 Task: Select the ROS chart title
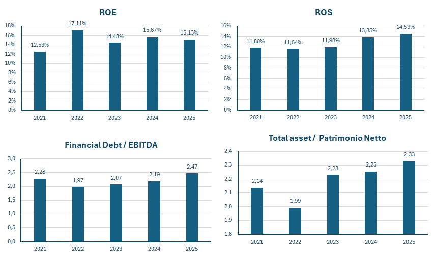tap(324, 12)
